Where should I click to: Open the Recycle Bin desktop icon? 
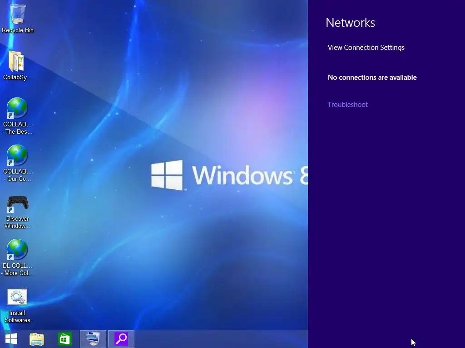[x=18, y=18]
